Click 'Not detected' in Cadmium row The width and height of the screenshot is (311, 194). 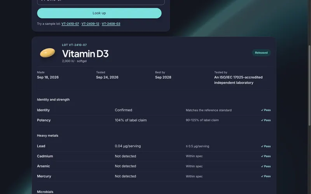pos(125,156)
